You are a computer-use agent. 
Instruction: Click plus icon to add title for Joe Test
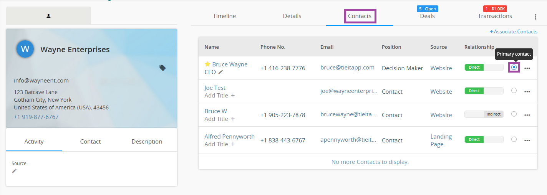233,95
